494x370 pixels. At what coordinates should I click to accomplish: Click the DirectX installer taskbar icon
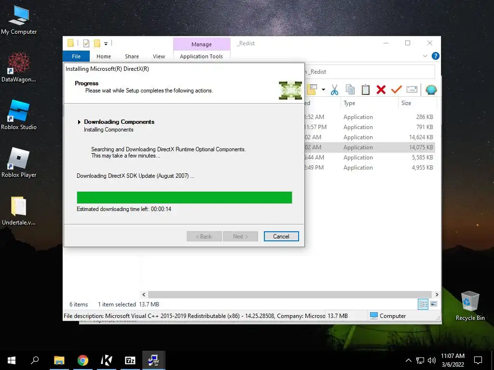[154, 360]
